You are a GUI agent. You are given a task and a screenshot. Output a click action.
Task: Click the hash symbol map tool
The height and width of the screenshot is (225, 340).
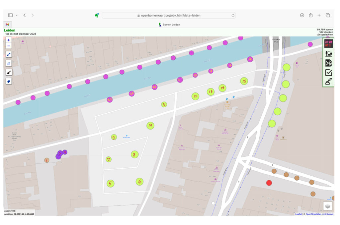pos(9,63)
